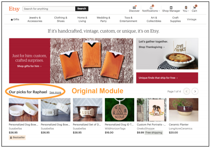This screenshot has height=148, width=211.
Task: Go to previous picks page arrow
Action: (x=187, y=91)
